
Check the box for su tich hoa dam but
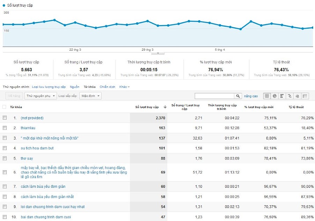click(x=5, y=148)
